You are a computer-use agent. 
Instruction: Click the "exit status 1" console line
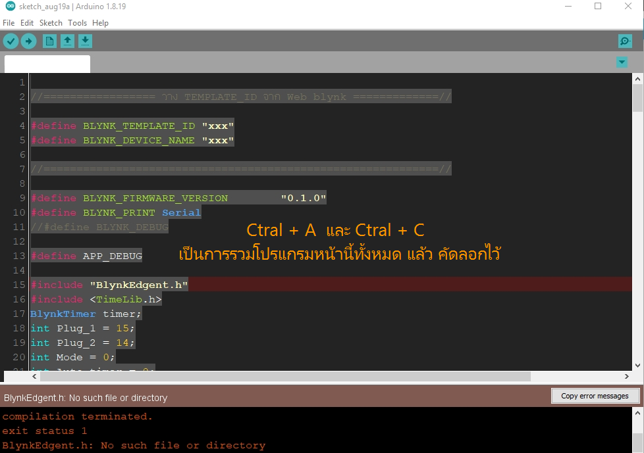tap(44, 431)
